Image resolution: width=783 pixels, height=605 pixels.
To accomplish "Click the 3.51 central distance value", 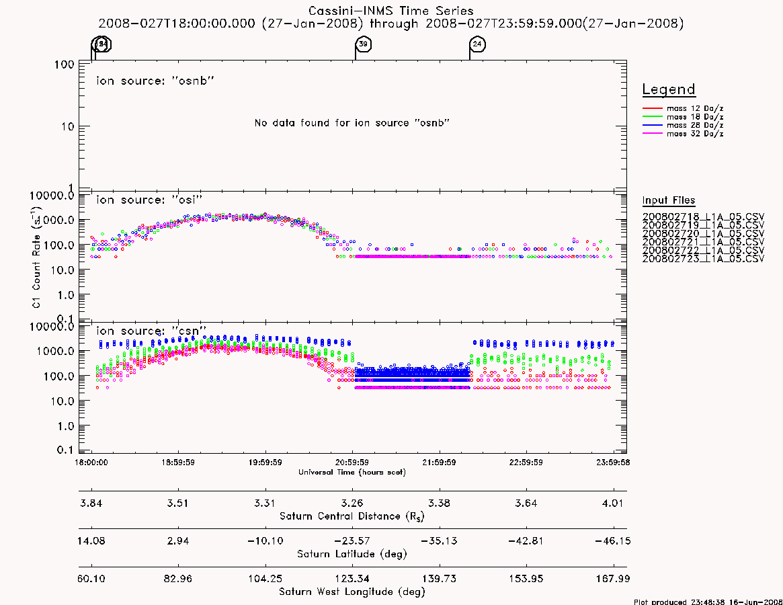I will [x=178, y=503].
